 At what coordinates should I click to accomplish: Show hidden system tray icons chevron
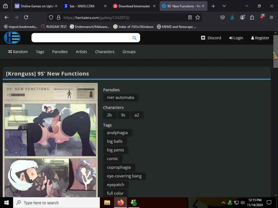(x=223, y=203)
